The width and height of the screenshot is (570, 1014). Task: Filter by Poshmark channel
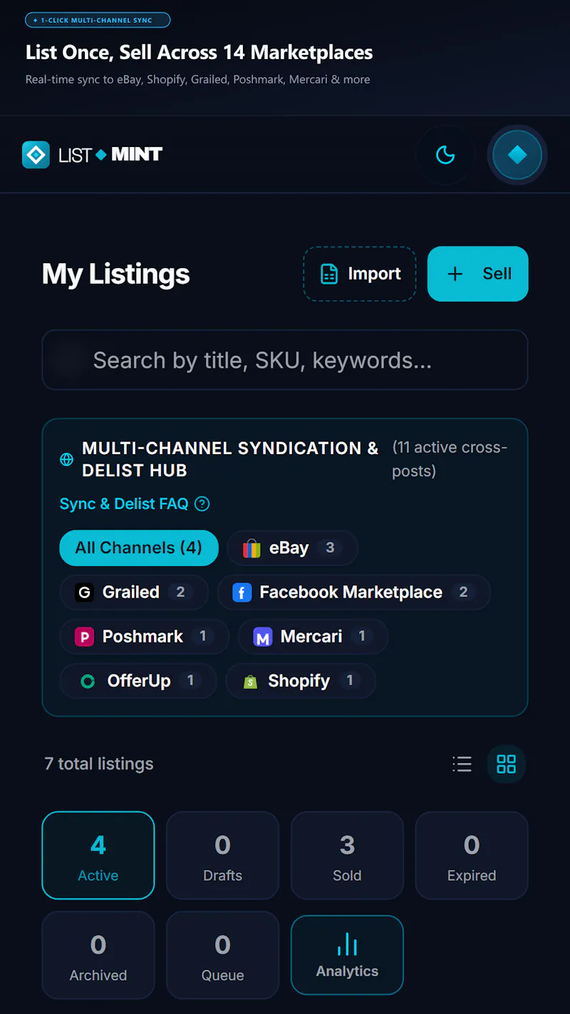point(145,636)
